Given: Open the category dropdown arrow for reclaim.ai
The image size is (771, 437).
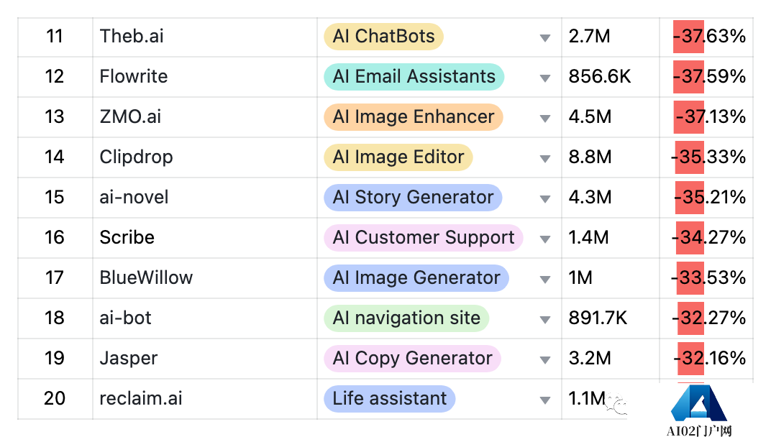Looking at the screenshot, I should point(545,400).
